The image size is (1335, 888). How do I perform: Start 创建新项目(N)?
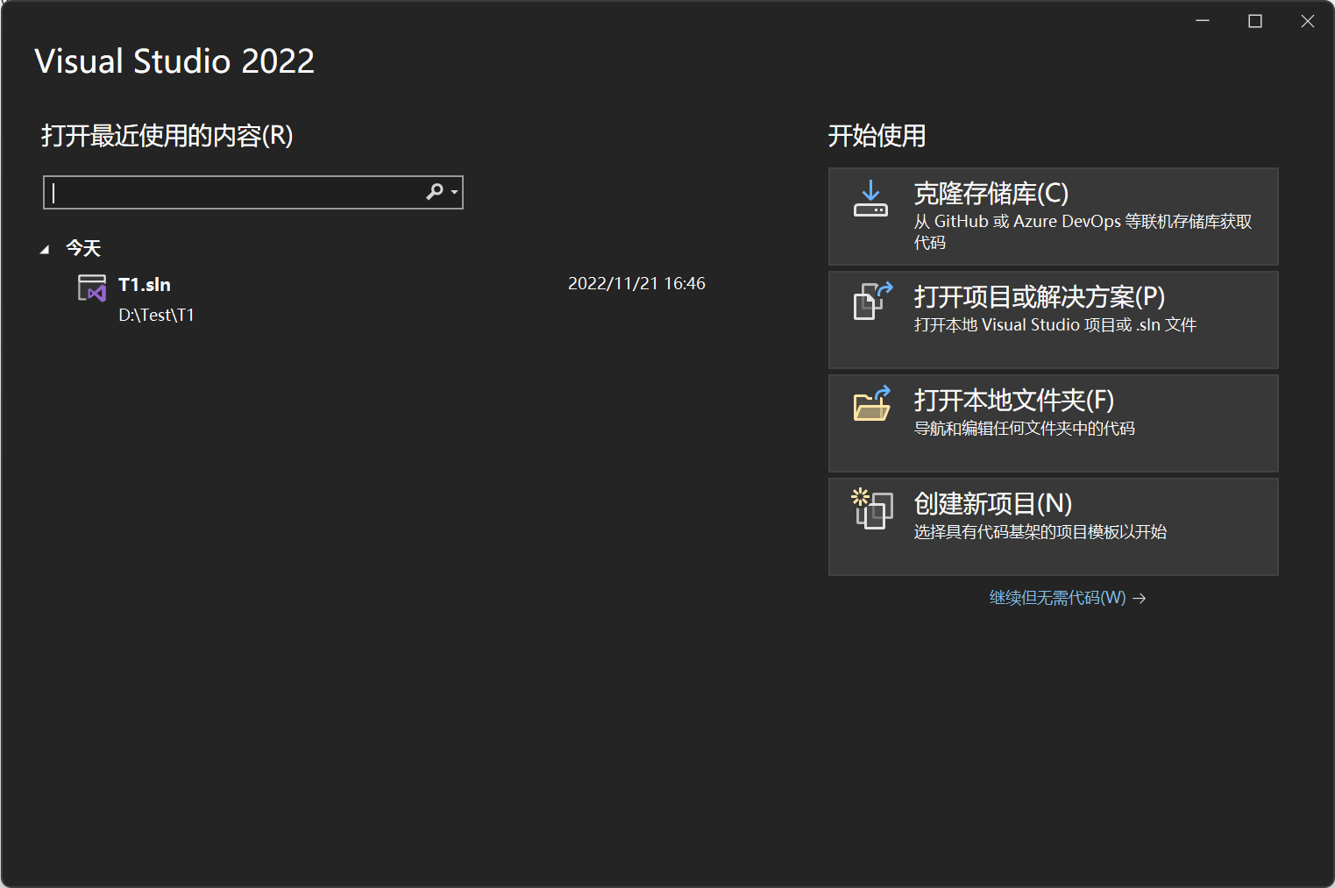pyautogui.click(x=1053, y=527)
